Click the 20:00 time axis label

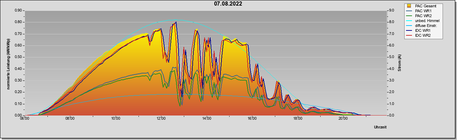click(x=343, y=119)
